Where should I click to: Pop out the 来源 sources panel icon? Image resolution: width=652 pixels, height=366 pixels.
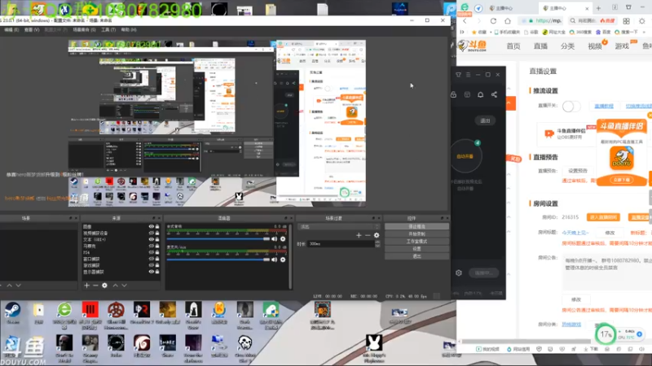(153, 218)
